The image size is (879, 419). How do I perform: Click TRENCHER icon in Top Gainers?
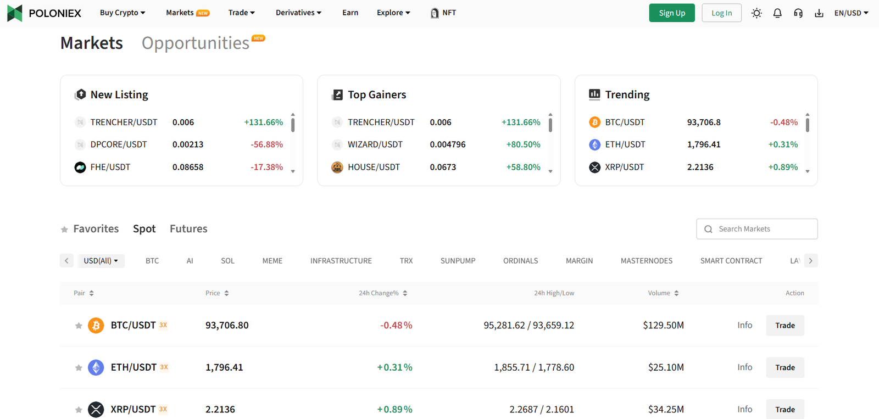coord(337,122)
